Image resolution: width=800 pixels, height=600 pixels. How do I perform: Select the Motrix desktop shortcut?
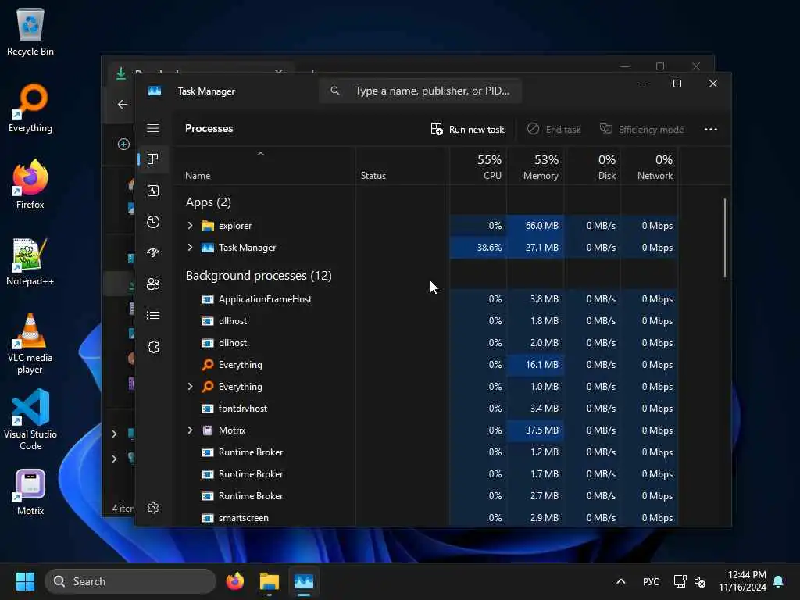pos(30,492)
